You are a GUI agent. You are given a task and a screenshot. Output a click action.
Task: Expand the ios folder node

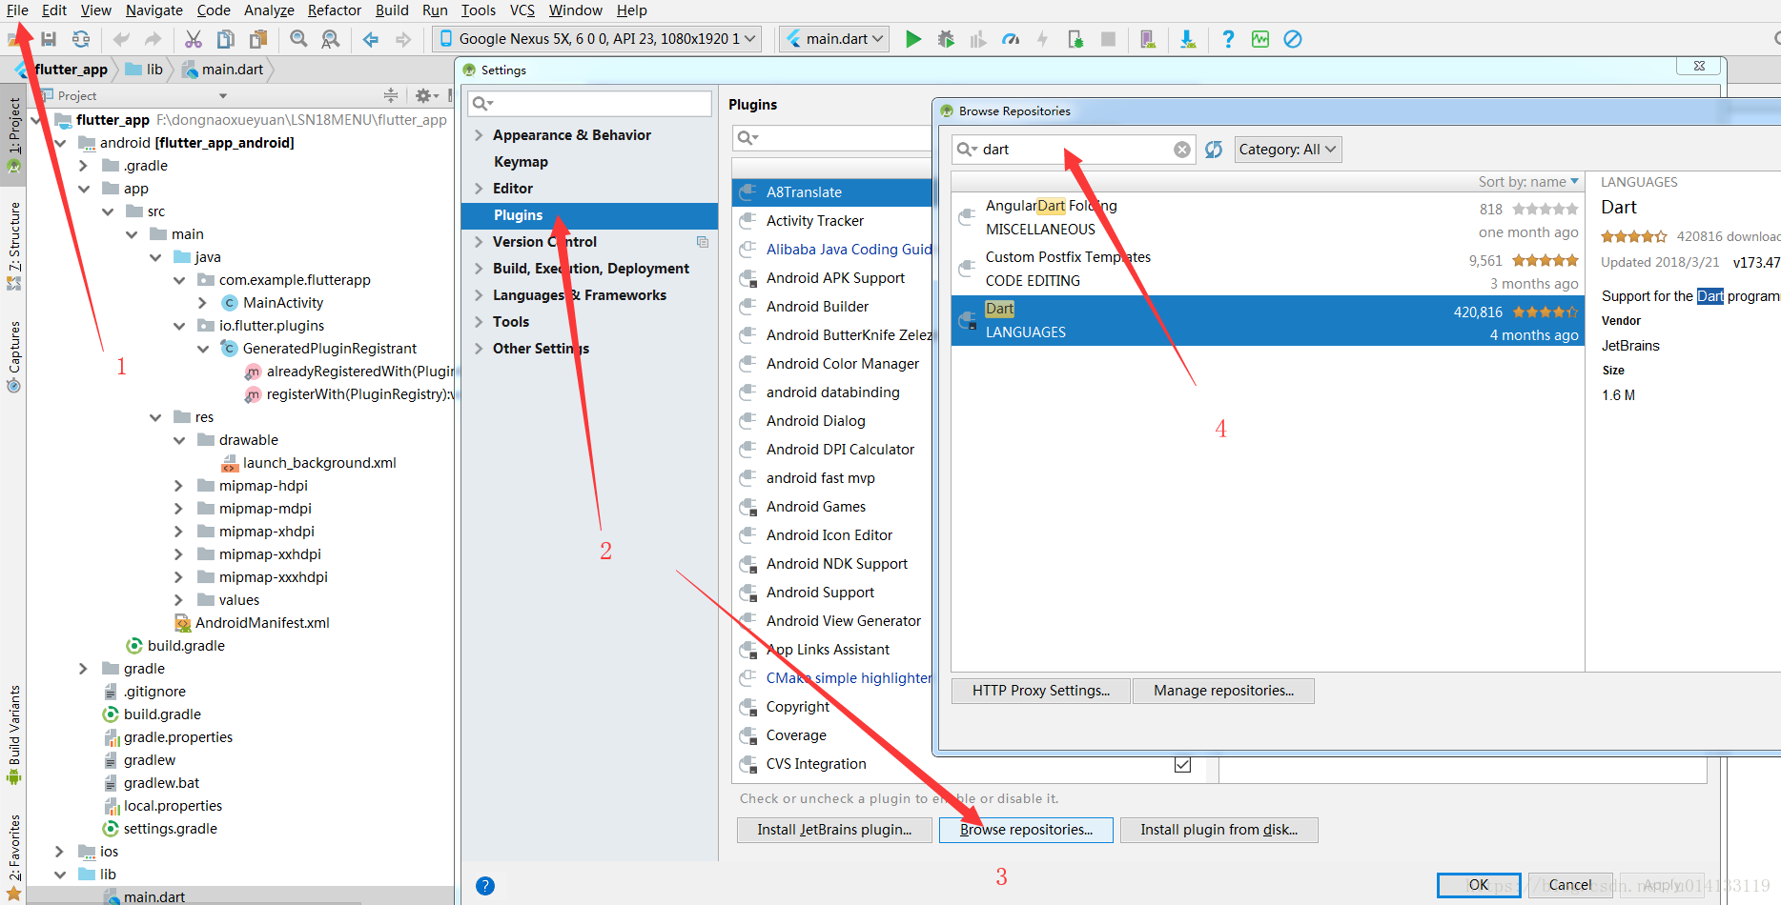[x=60, y=852]
